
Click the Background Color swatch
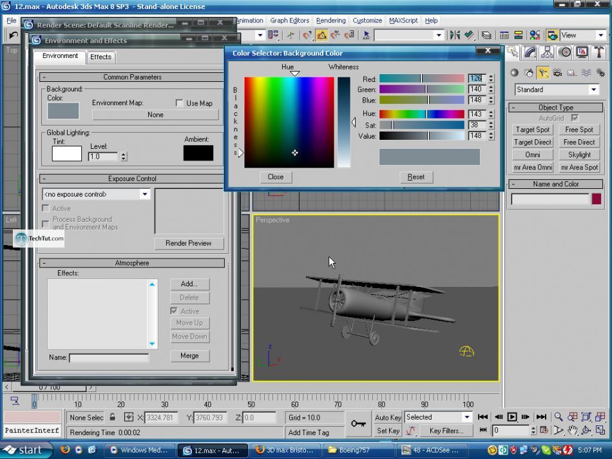[63, 110]
